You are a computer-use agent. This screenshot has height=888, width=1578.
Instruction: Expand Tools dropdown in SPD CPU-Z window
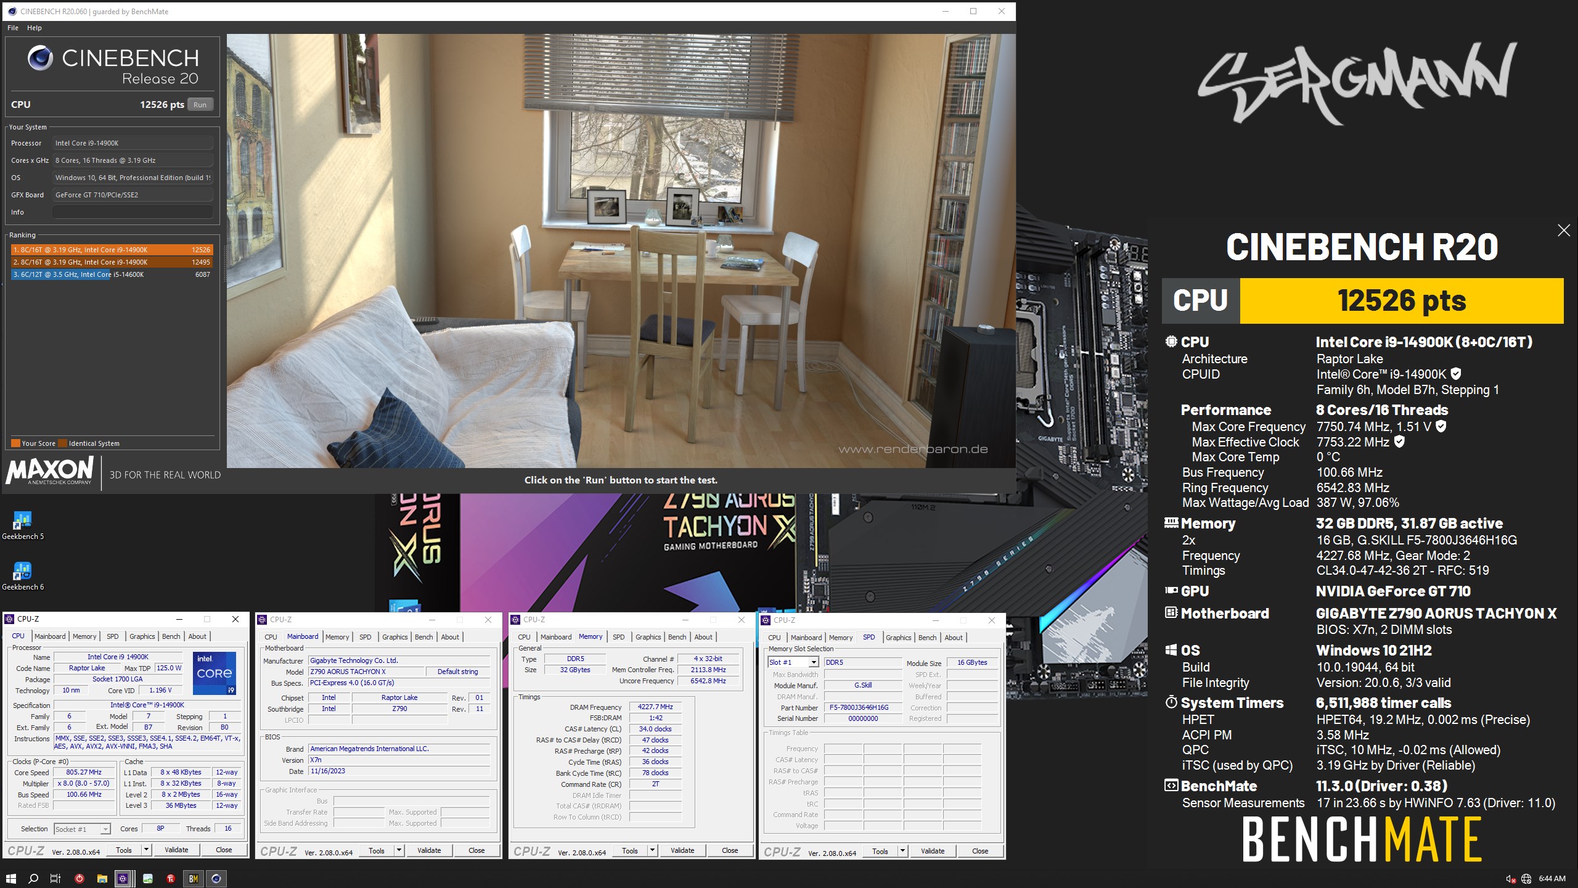(903, 852)
